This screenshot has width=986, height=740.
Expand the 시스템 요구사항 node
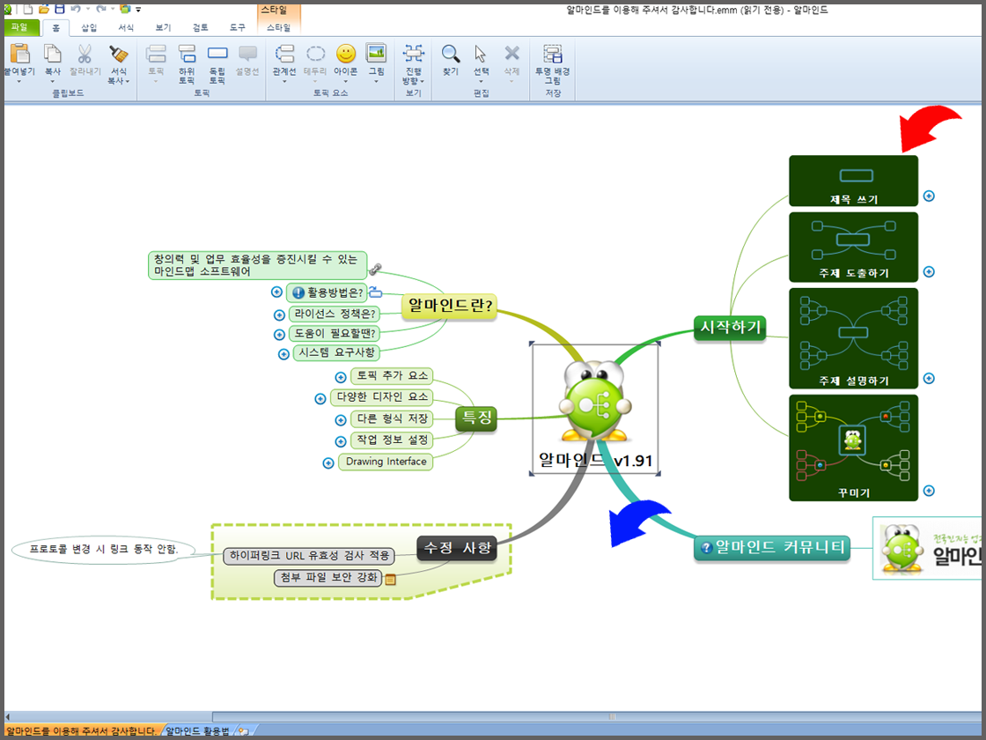click(283, 354)
